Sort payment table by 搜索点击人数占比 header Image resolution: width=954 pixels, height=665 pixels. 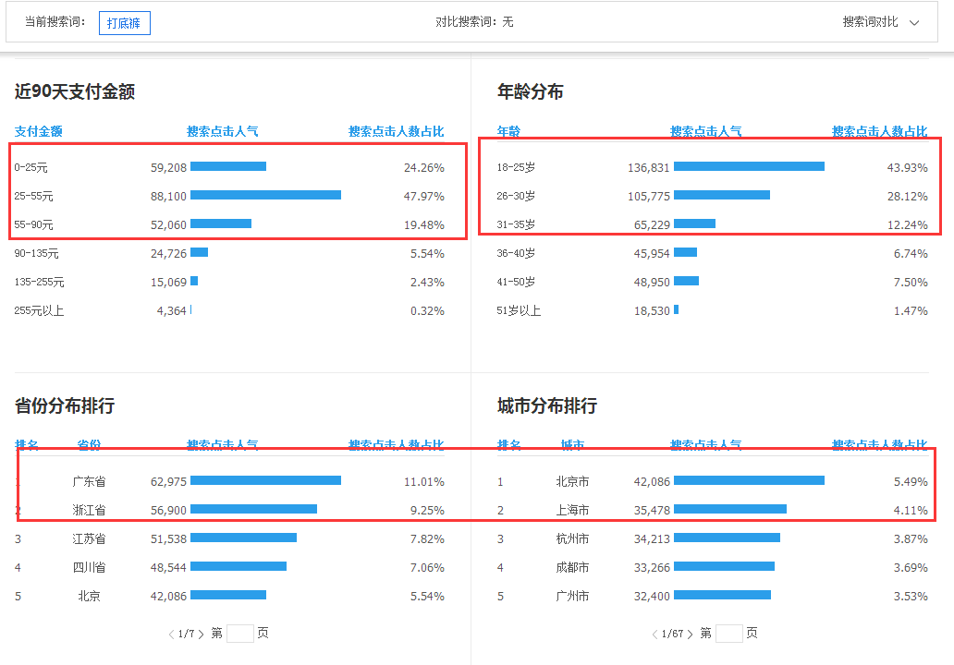(396, 131)
